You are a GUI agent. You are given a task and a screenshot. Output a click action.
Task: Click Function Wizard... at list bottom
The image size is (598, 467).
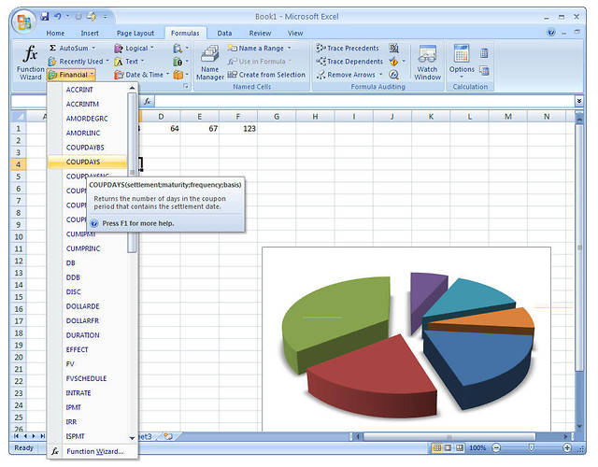tap(92, 451)
